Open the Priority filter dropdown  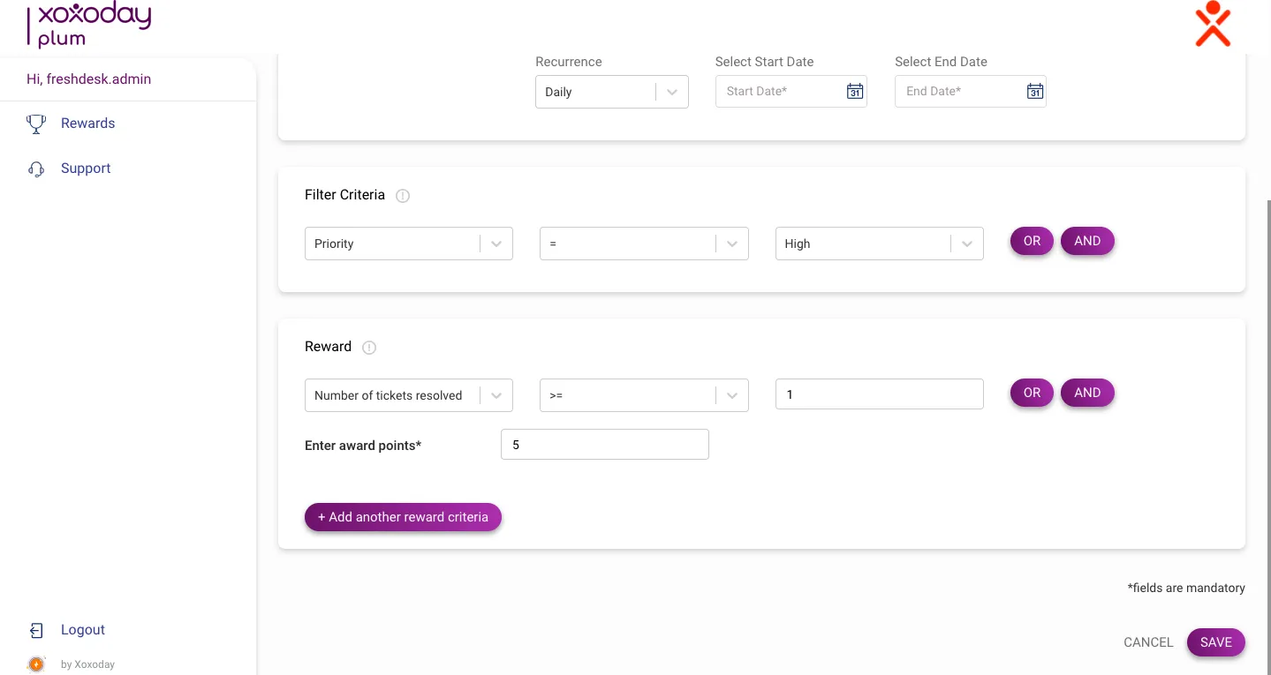pos(496,244)
